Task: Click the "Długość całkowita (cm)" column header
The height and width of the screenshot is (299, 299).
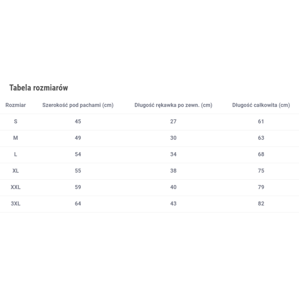Action: click(x=261, y=105)
